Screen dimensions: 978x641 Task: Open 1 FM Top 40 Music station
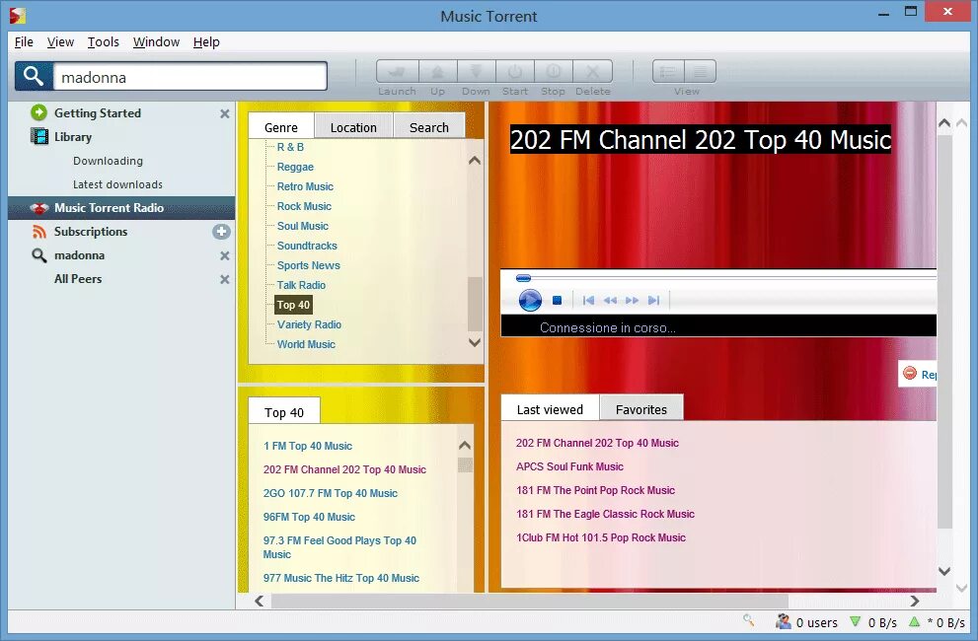pos(308,446)
